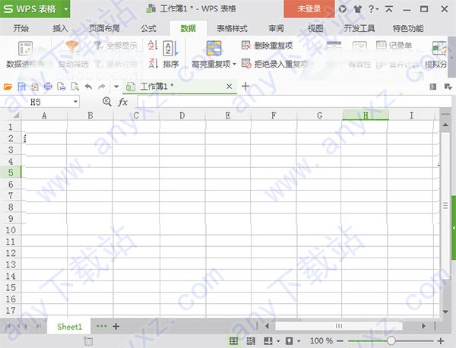Screen dimensions: 456x348
Task: Expand the reading mode dropdown arrow
Action: [278, 341]
